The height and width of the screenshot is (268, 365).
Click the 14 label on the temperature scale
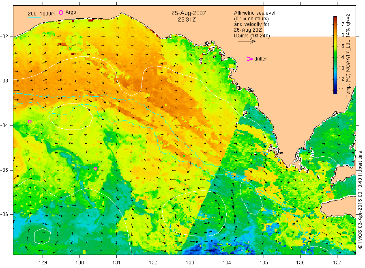(341, 57)
